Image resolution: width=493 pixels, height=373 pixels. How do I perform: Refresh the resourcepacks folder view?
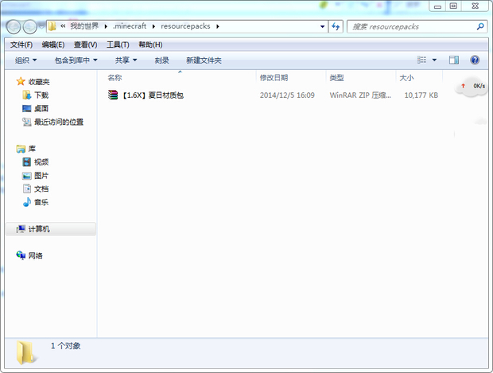pos(336,27)
